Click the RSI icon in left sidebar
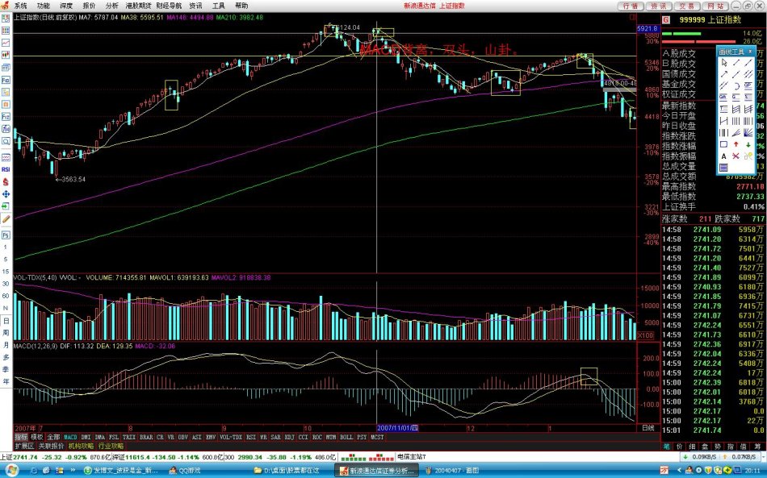The height and width of the screenshot is (478, 767). point(6,169)
